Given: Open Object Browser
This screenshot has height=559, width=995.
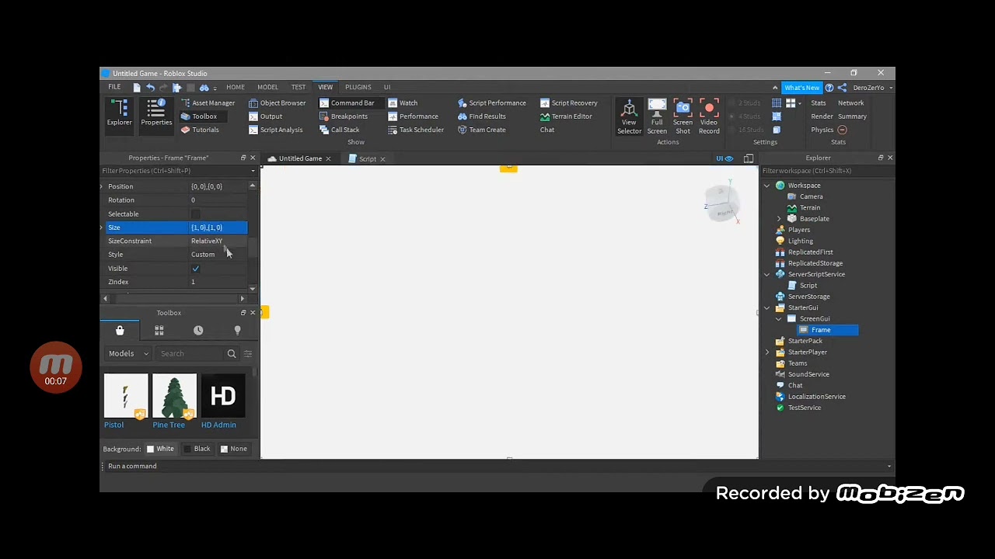Looking at the screenshot, I should click(x=278, y=103).
